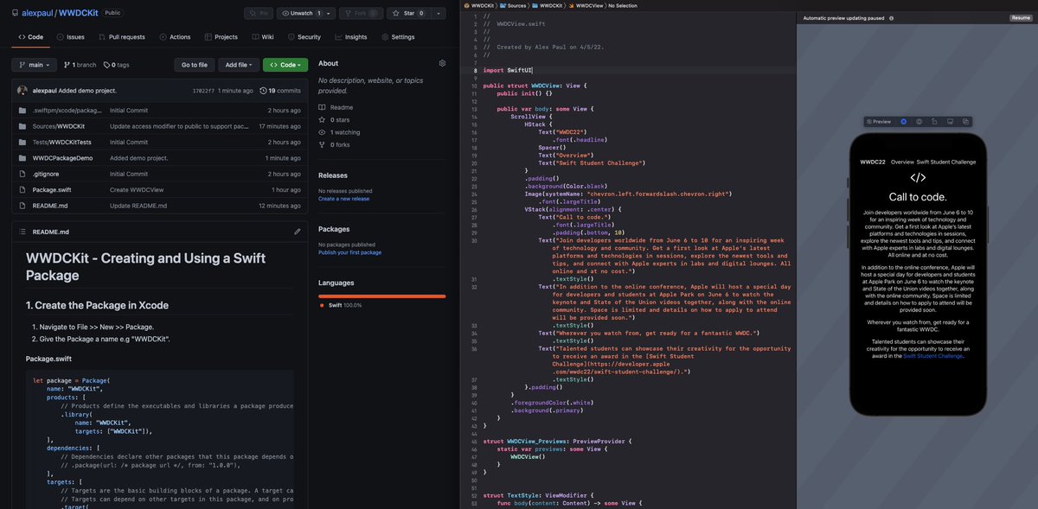Click the repository icon next to alexpaul
The height and width of the screenshot is (509, 1038).
pyautogui.click(x=15, y=13)
